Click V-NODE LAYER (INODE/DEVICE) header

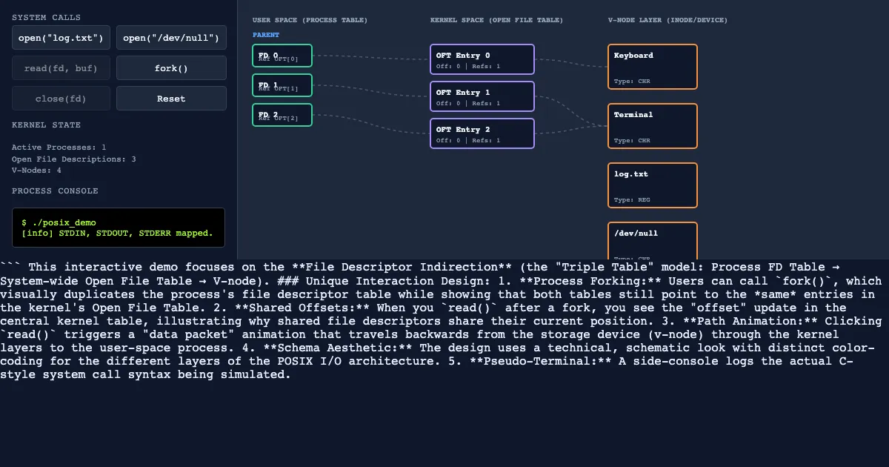click(667, 20)
